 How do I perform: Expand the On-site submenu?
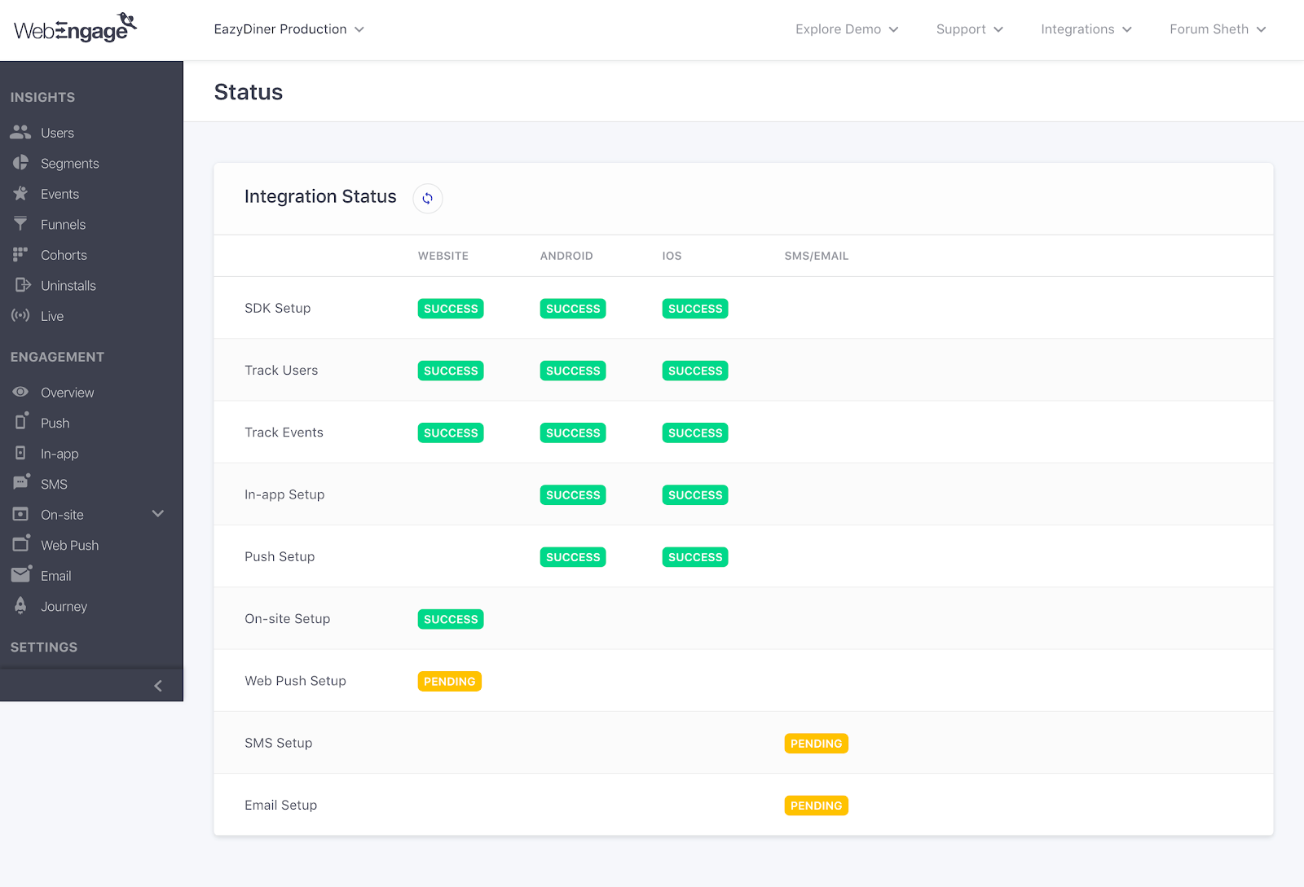[x=158, y=514]
